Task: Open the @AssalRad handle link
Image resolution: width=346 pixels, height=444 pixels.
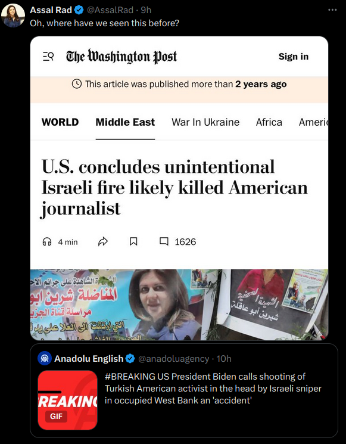Action: point(110,10)
